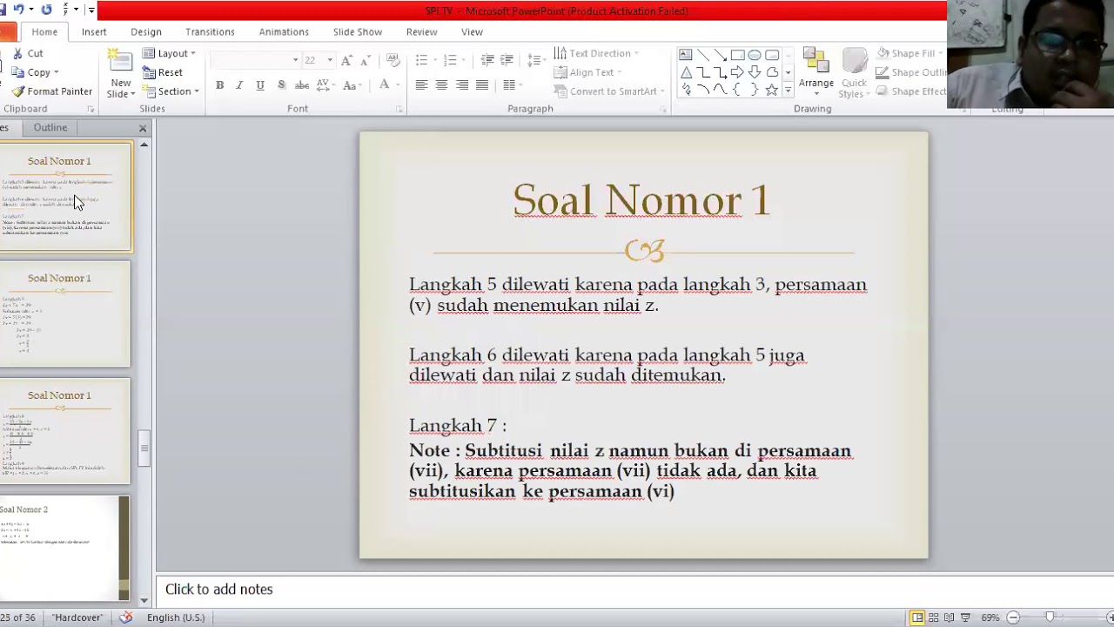The image size is (1114, 627).
Task: Open the Design ribbon tab
Action: click(x=146, y=31)
